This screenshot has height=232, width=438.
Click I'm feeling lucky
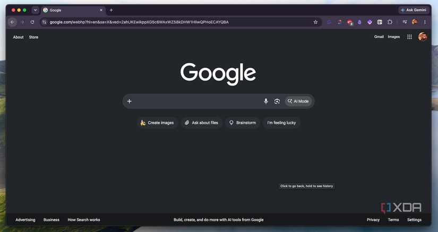pos(281,123)
